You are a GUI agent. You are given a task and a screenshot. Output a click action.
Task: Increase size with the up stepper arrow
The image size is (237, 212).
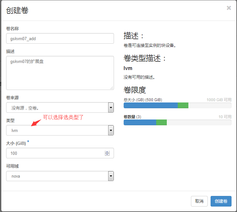(x=107, y=152)
